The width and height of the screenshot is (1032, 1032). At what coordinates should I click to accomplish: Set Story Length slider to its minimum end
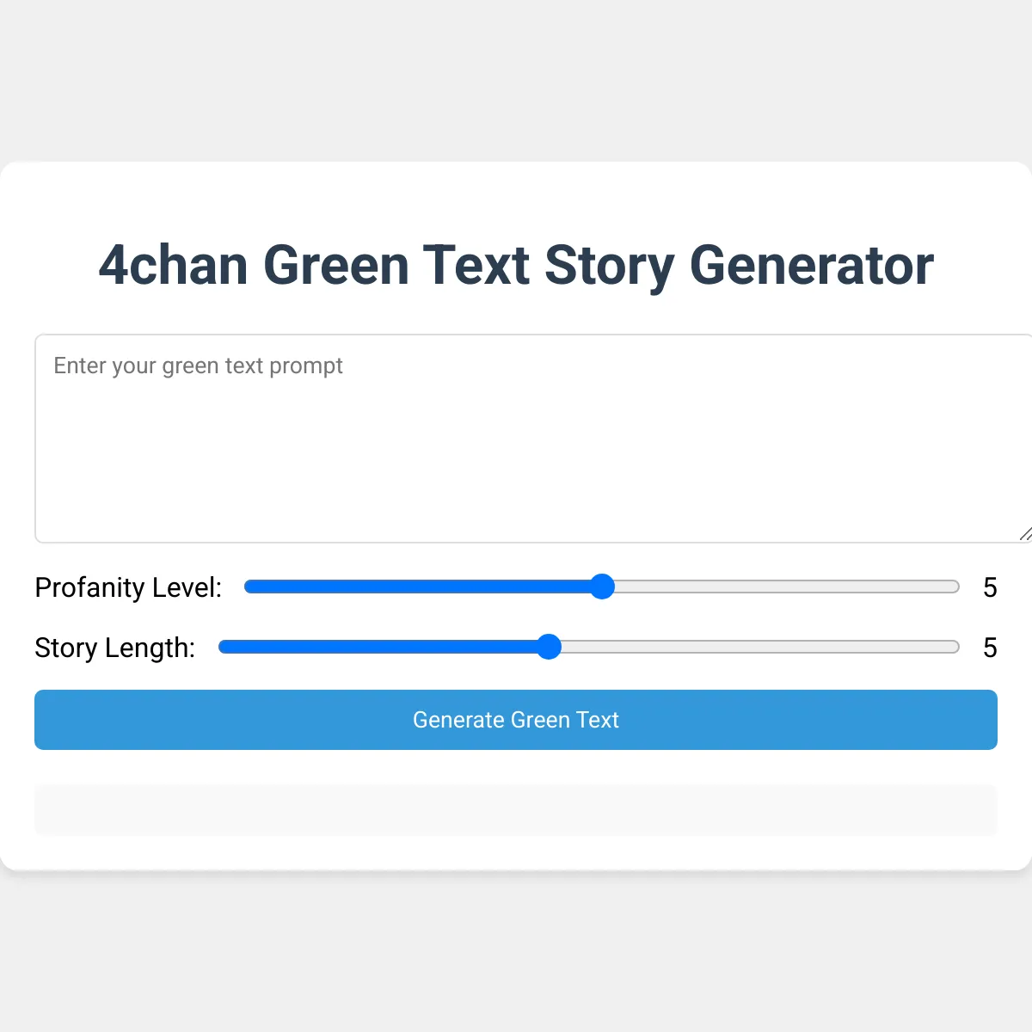pyautogui.click(x=222, y=647)
